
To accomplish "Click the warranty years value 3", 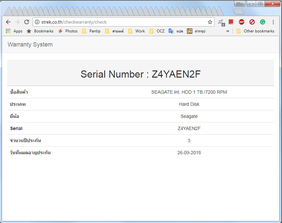I will [x=189, y=140].
